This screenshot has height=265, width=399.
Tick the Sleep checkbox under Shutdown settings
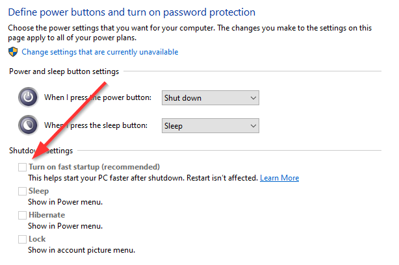coord(23,192)
